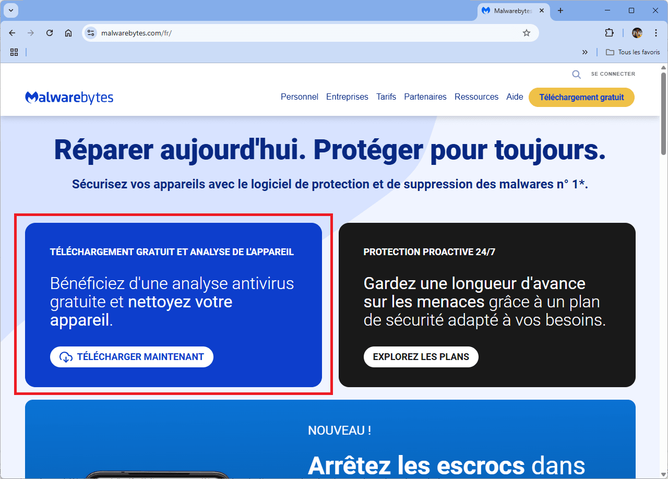Click the TÉLÉCHARGEMENT GRATUIT ET ANALYSE heading
This screenshot has height=479, width=668.
coord(172,252)
